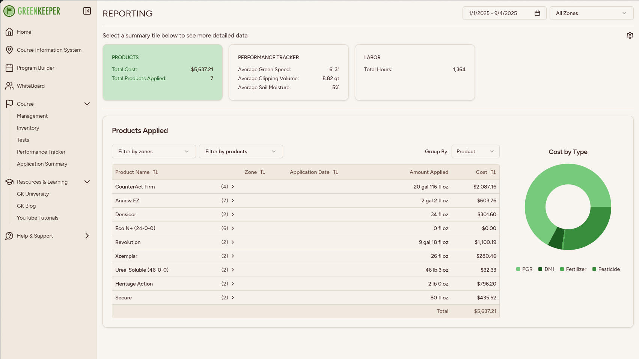Expand the CounterAct Firm row chevron

coord(233,187)
